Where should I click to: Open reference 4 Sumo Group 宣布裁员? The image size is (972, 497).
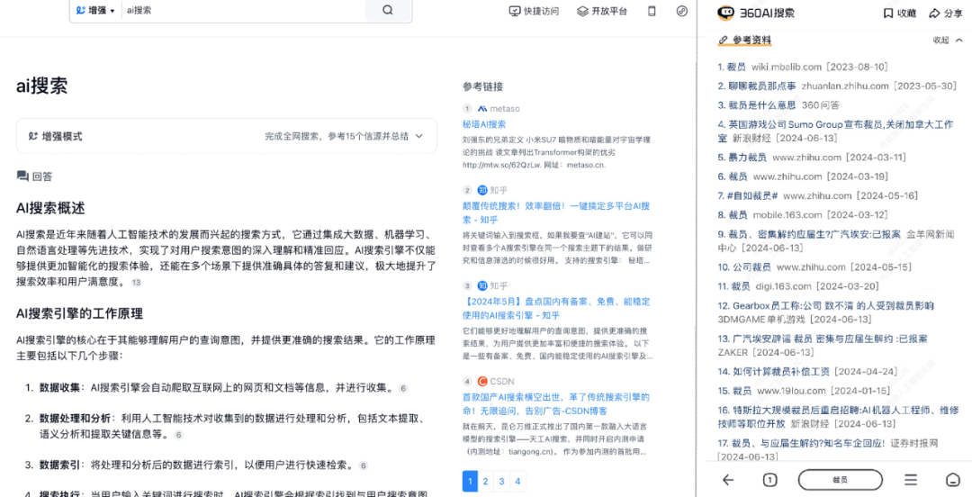coord(835,131)
